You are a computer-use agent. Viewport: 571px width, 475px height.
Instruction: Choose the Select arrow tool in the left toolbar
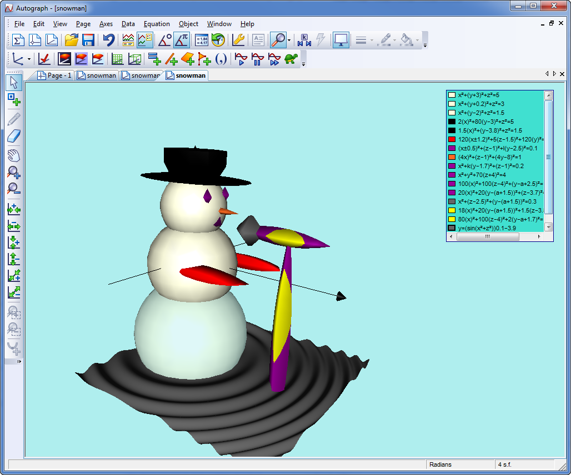click(x=14, y=83)
